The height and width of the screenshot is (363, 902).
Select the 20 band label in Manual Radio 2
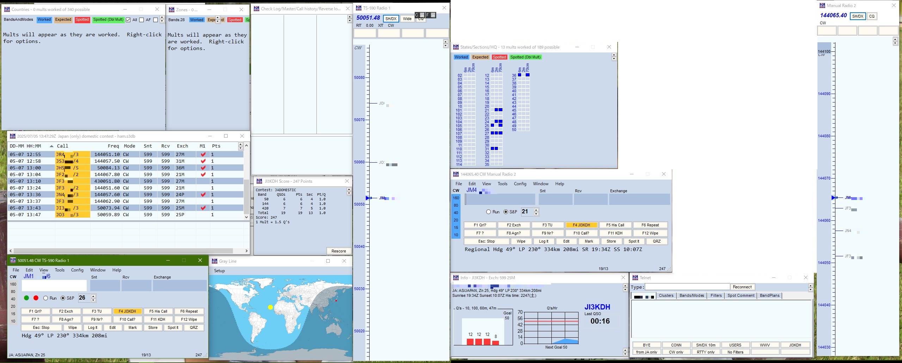pos(456,220)
